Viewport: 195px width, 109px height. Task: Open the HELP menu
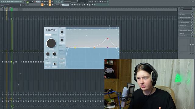(x=21, y=2)
